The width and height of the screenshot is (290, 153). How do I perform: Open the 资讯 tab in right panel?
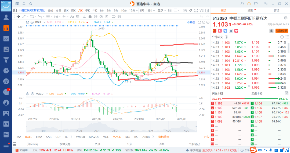coord(250,10)
